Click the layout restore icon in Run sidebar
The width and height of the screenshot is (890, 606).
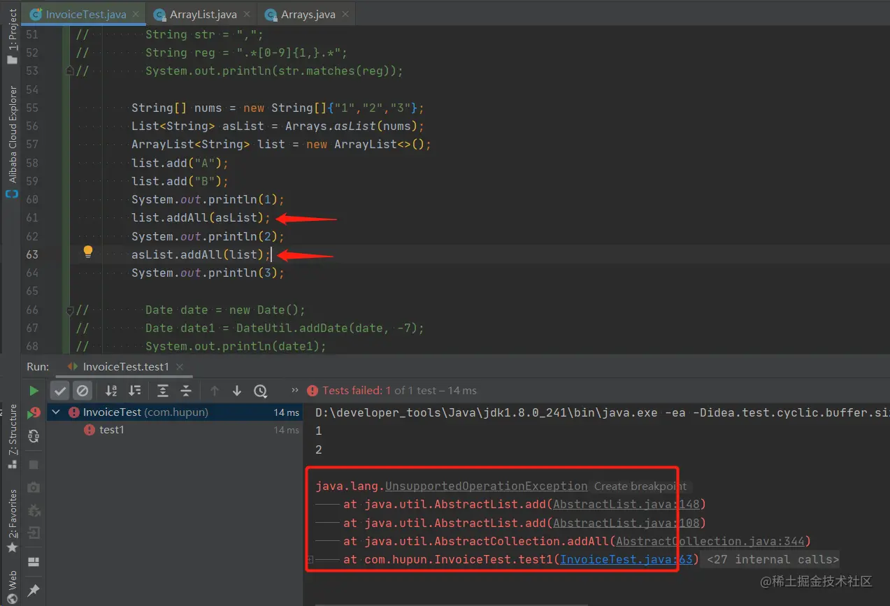[x=34, y=562]
